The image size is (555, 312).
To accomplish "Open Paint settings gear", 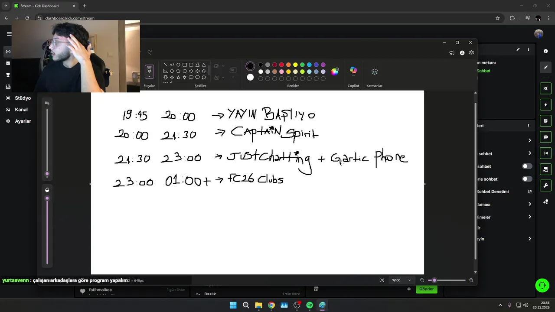I will tap(471, 53).
